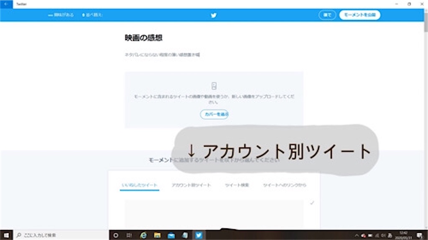Open Task View in the taskbar
The image size is (428, 240).
point(130,235)
